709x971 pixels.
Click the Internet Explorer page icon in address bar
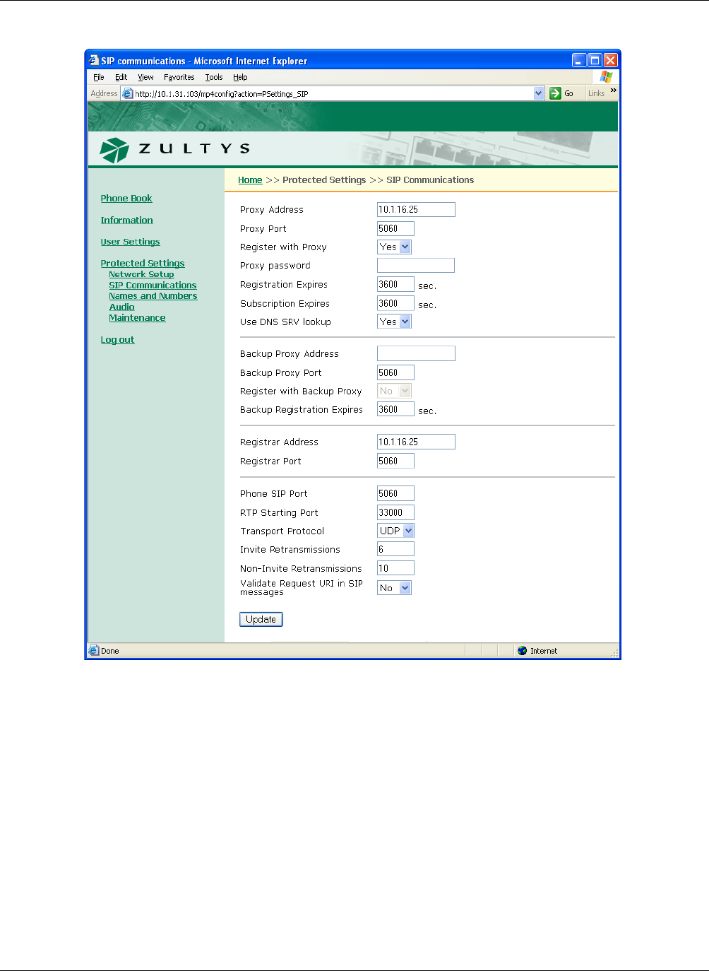point(127,93)
